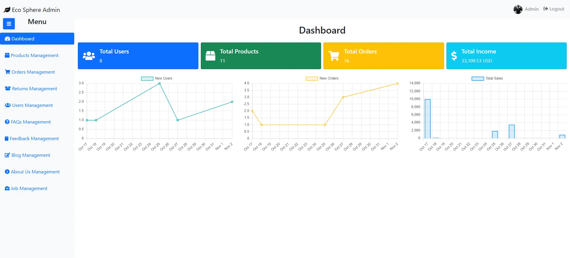Click the Dashboard page heading
570x258 pixels.
tap(322, 30)
